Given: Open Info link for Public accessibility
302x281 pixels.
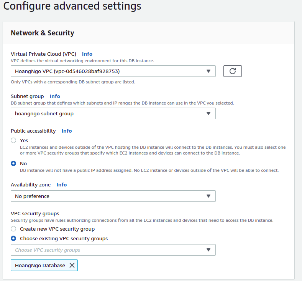Looking at the screenshot, I should 67,131.
